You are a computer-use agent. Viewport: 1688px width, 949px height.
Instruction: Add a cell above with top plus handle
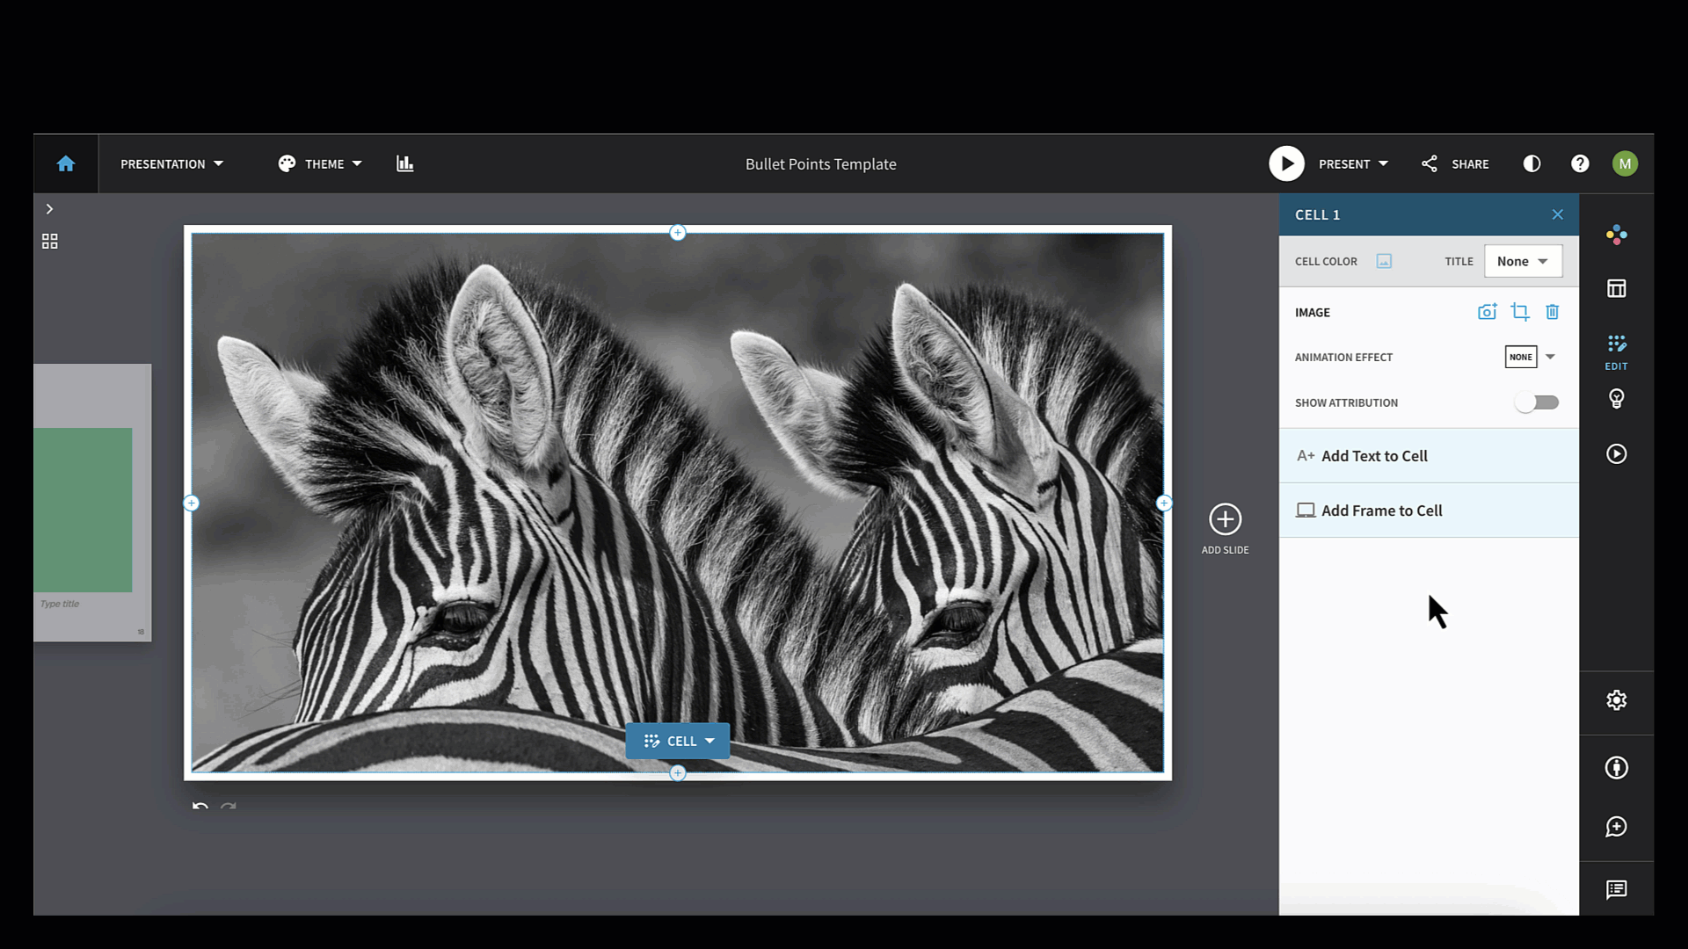(x=678, y=233)
